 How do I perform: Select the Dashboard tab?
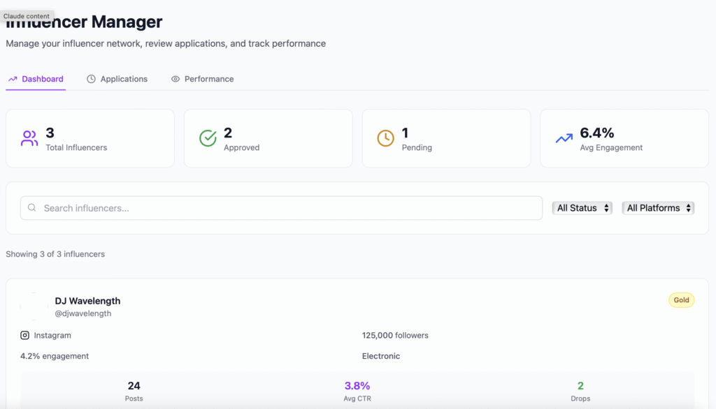(42, 80)
